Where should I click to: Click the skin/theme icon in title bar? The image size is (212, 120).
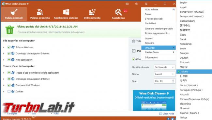(x=137, y=4)
